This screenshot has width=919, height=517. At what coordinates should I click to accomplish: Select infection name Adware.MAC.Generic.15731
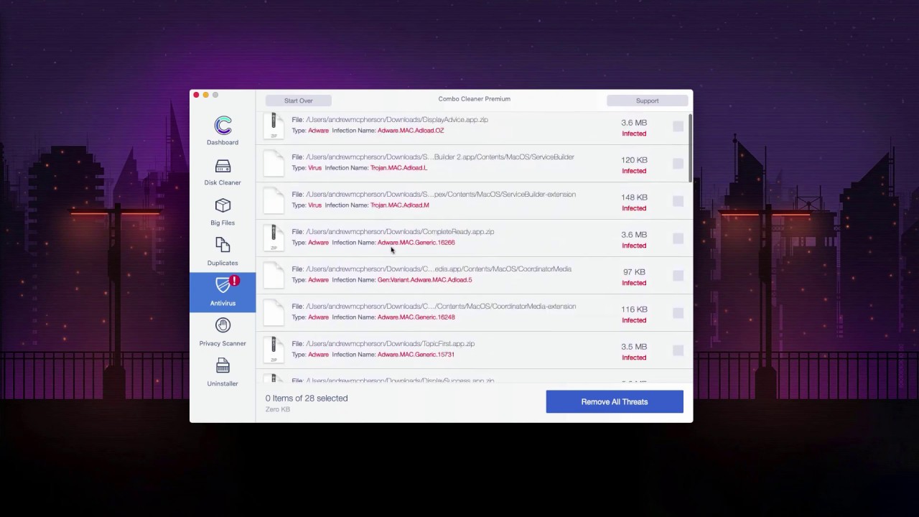point(416,355)
